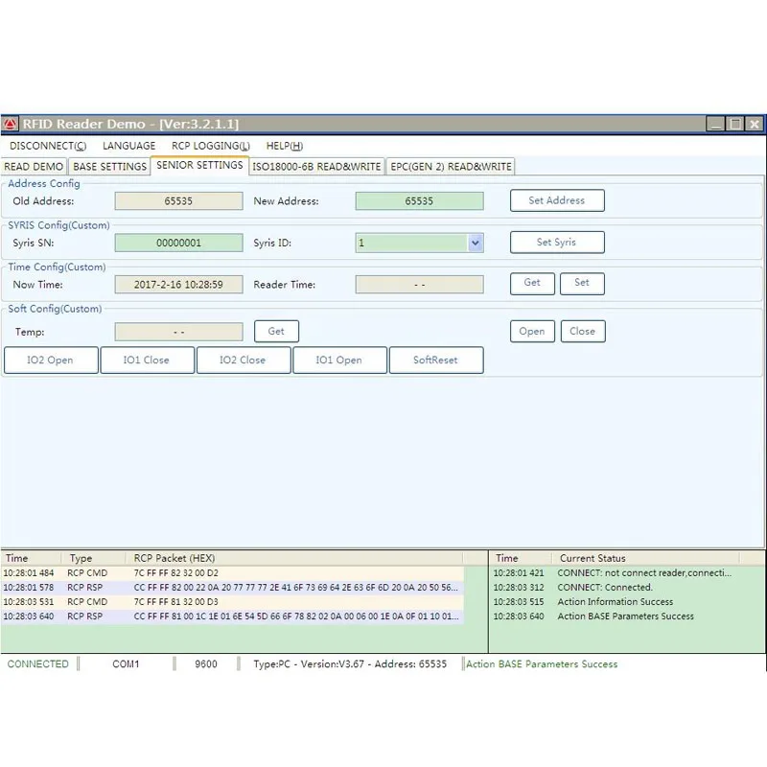
Task: Open the RCP LOGGING menu
Action: (210, 146)
